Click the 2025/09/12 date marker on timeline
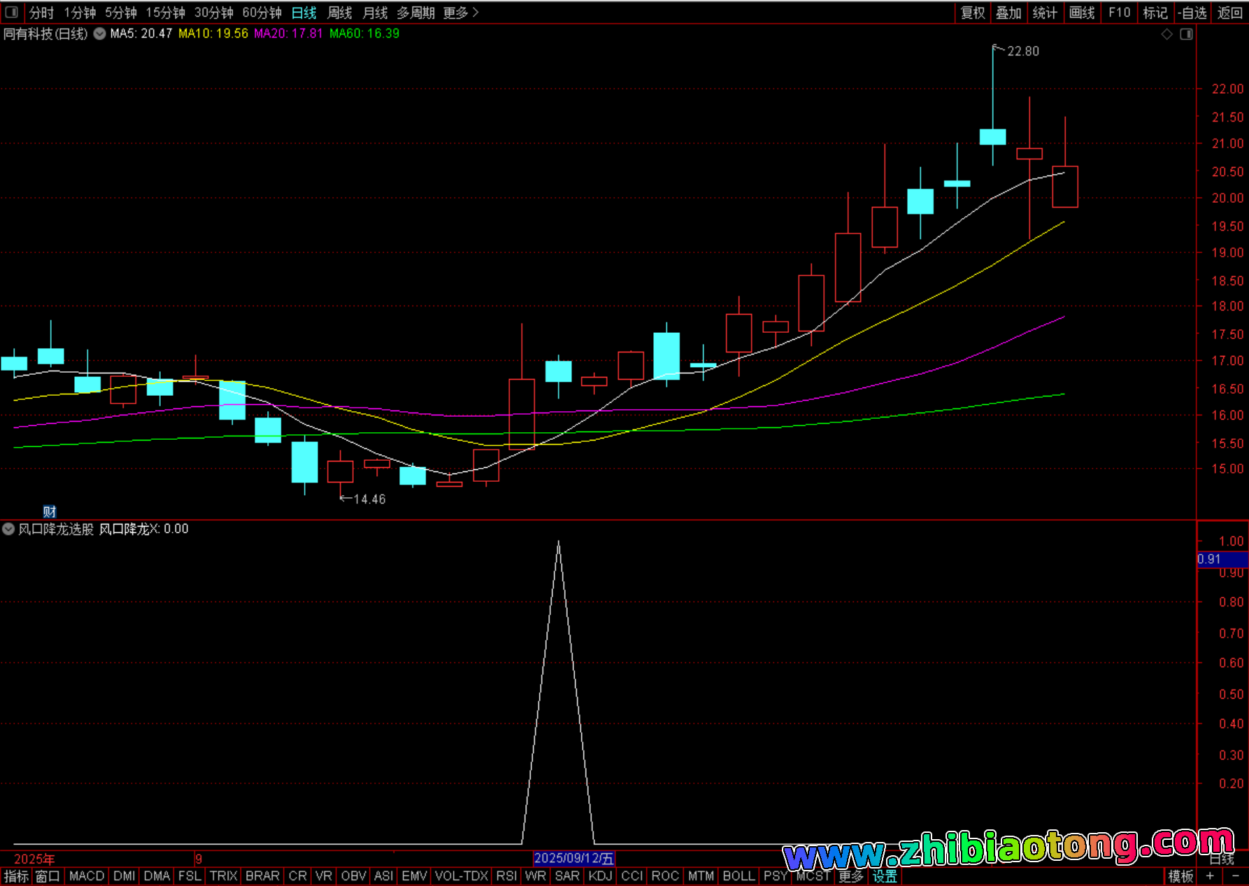Screen dimensions: 1249x886 pos(573,858)
